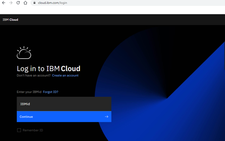Viewport: 225px width, 141px height.
Task: Click the browser forward arrow
Action: (11, 3)
